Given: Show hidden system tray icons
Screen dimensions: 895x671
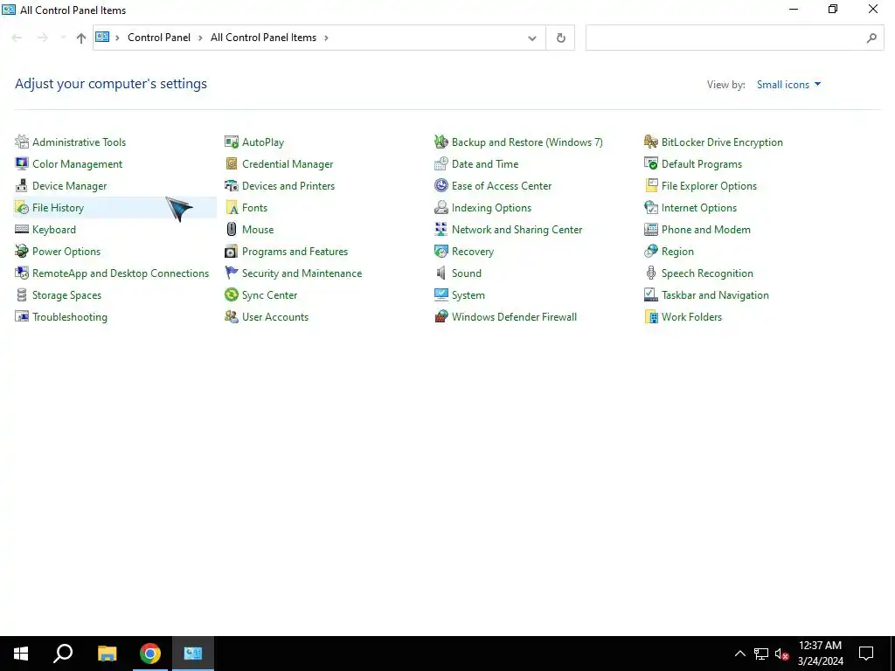Looking at the screenshot, I should [739, 654].
